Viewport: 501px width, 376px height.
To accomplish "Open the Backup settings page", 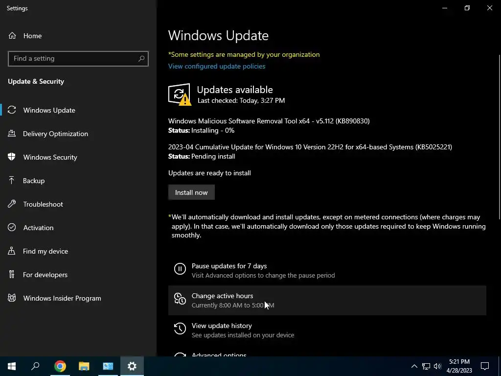I will (x=78, y=181).
